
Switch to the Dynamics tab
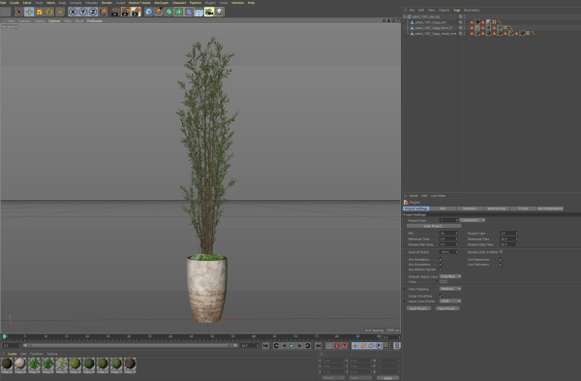pos(470,208)
